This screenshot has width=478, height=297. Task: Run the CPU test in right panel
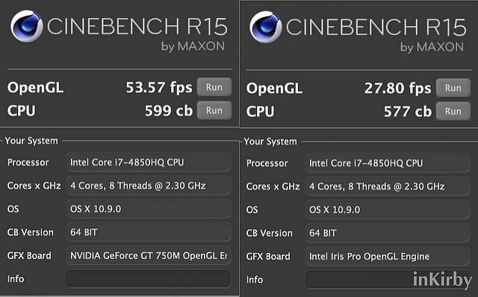click(x=453, y=111)
